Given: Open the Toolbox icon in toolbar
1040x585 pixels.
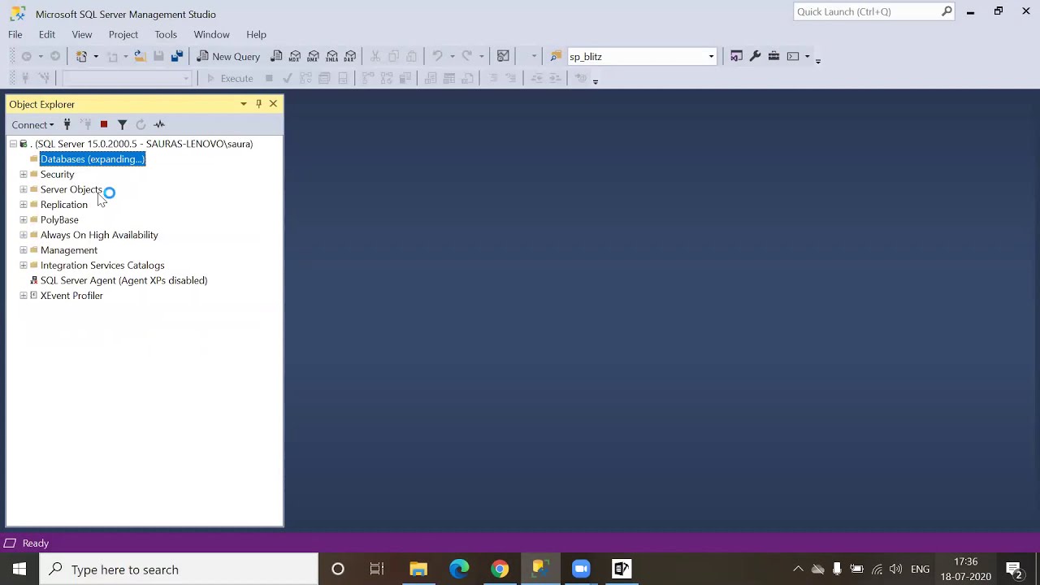Looking at the screenshot, I should click(x=773, y=56).
